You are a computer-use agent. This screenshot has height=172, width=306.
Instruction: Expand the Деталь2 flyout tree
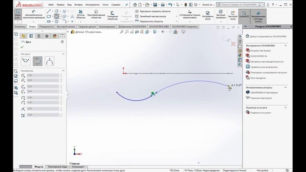tap(68, 32)
